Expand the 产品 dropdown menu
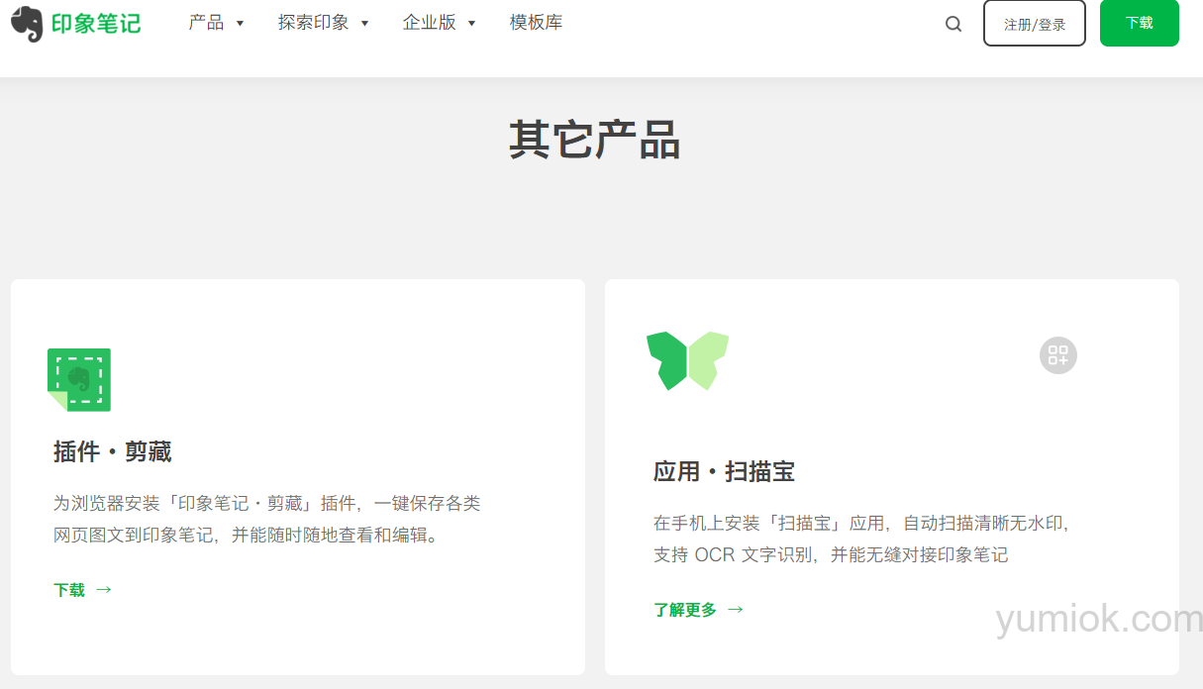 tap(217, 23)
